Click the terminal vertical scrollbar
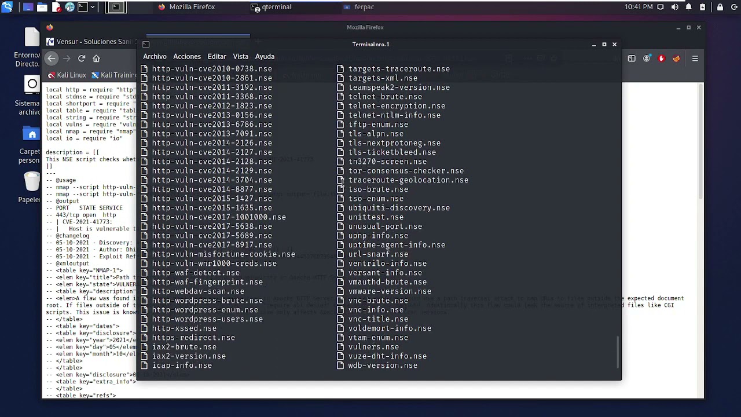Screen dimensions: 741x417 [618, 351]
